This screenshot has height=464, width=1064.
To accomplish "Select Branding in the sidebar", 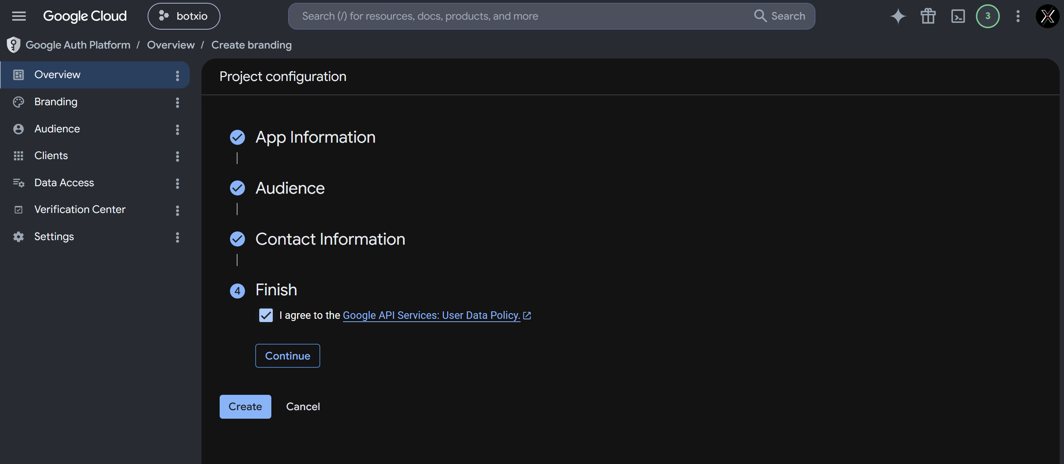I will 95,102.
